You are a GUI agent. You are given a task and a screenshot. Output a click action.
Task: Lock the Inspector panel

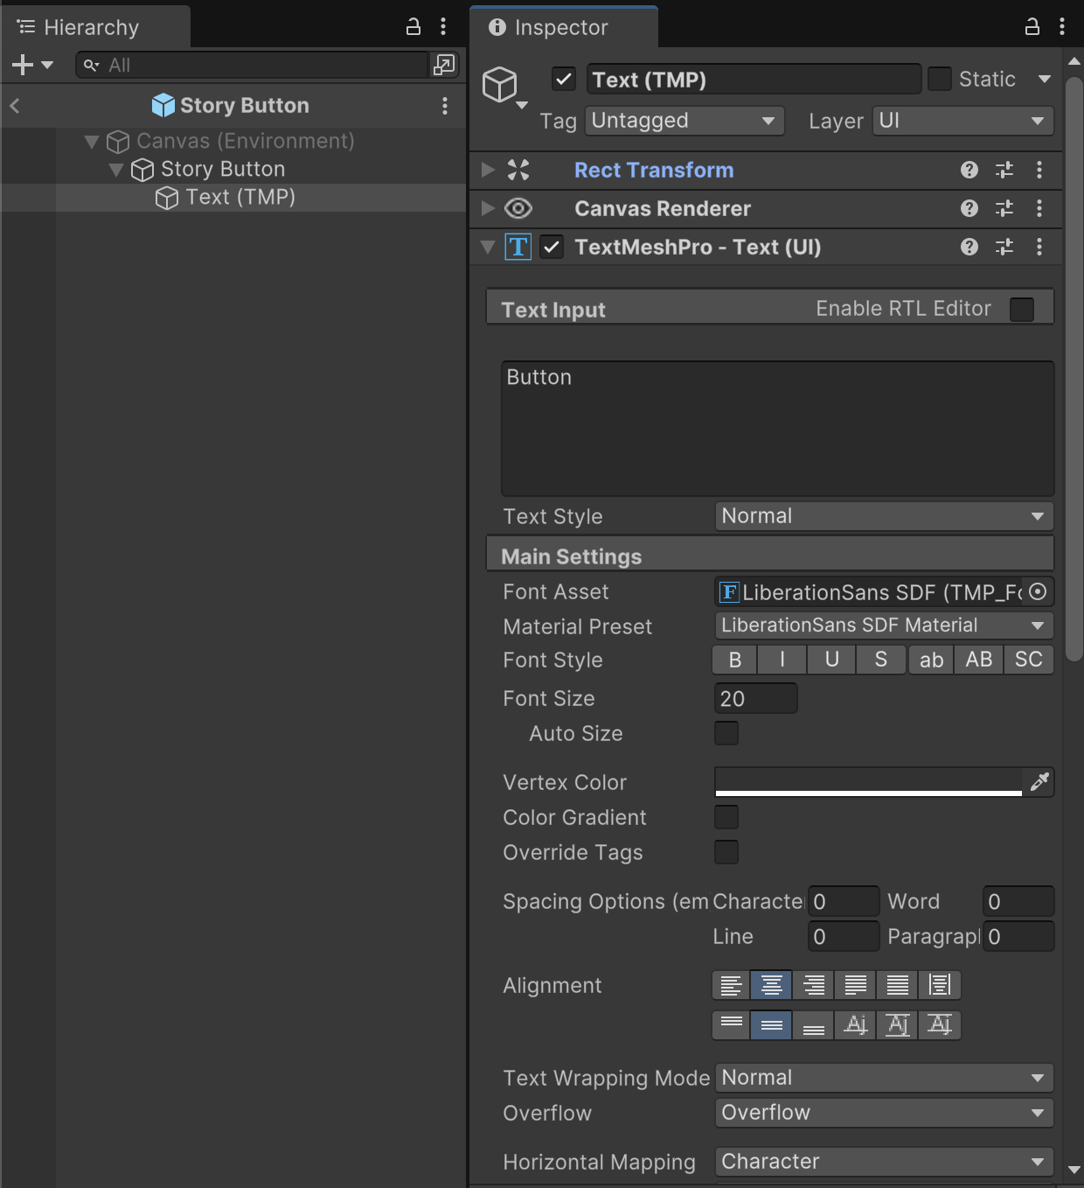[x=1032, y=27]
